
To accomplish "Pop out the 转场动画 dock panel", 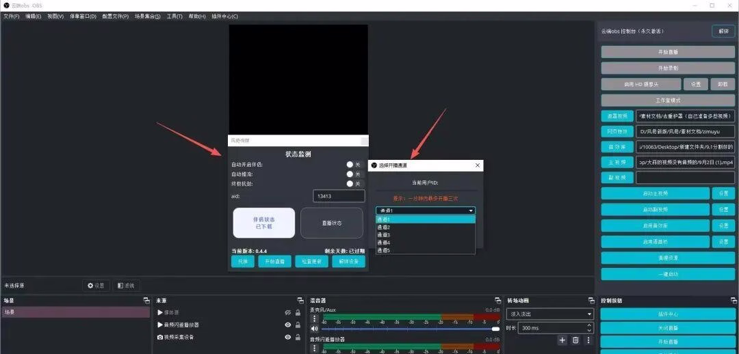I will click(x=591, y=300).
